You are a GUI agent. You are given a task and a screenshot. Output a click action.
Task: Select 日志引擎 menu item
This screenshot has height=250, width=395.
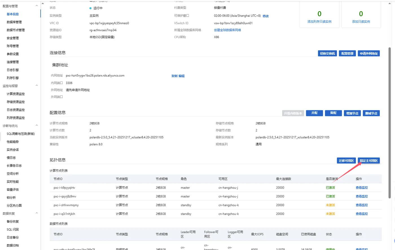[x=13, y=70]
